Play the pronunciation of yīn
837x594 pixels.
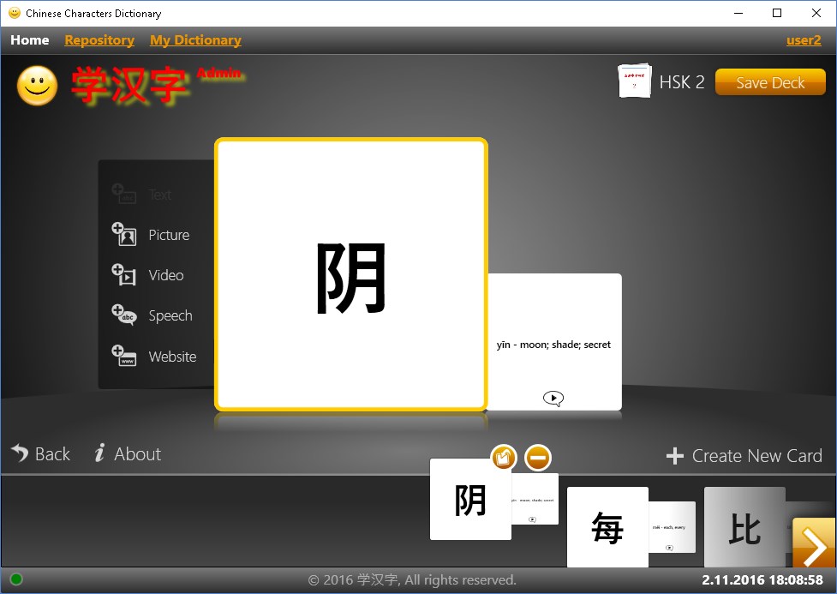pyautogui.click(x=553, y=398)
